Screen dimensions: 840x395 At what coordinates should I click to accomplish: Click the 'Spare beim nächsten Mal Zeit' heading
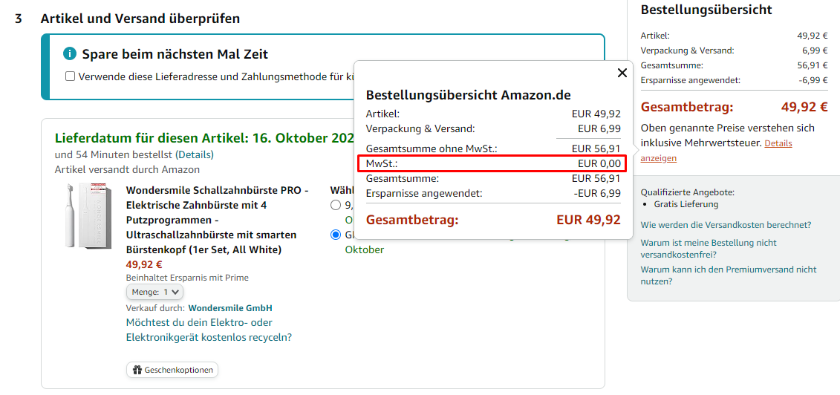[175, 54]
